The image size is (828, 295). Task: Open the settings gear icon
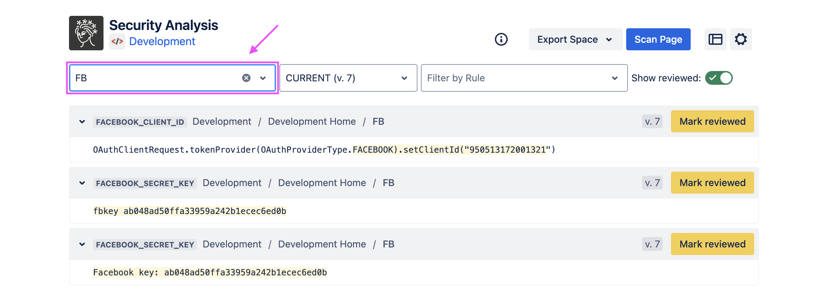[x=741, y=39]
